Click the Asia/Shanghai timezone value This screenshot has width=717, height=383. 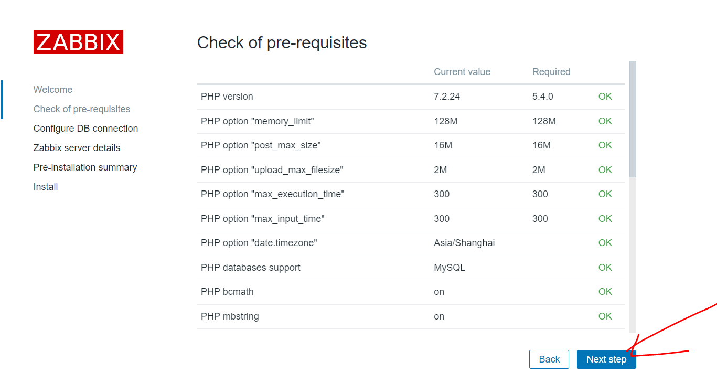pyautogui.click(x=464, y=243)
